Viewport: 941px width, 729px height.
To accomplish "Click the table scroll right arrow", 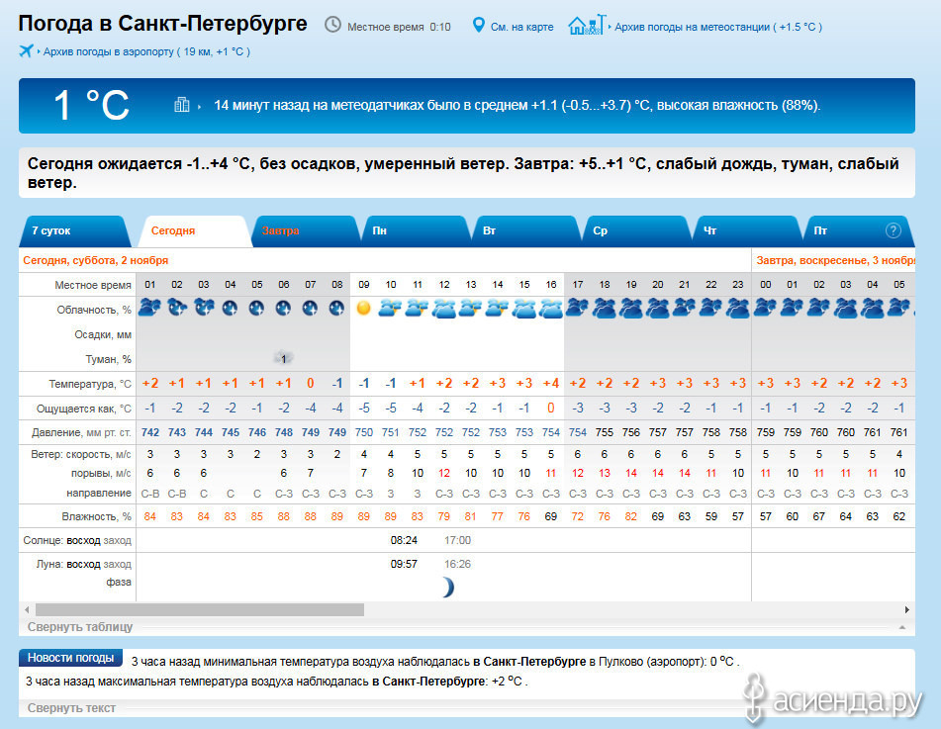I will point(906,609).
